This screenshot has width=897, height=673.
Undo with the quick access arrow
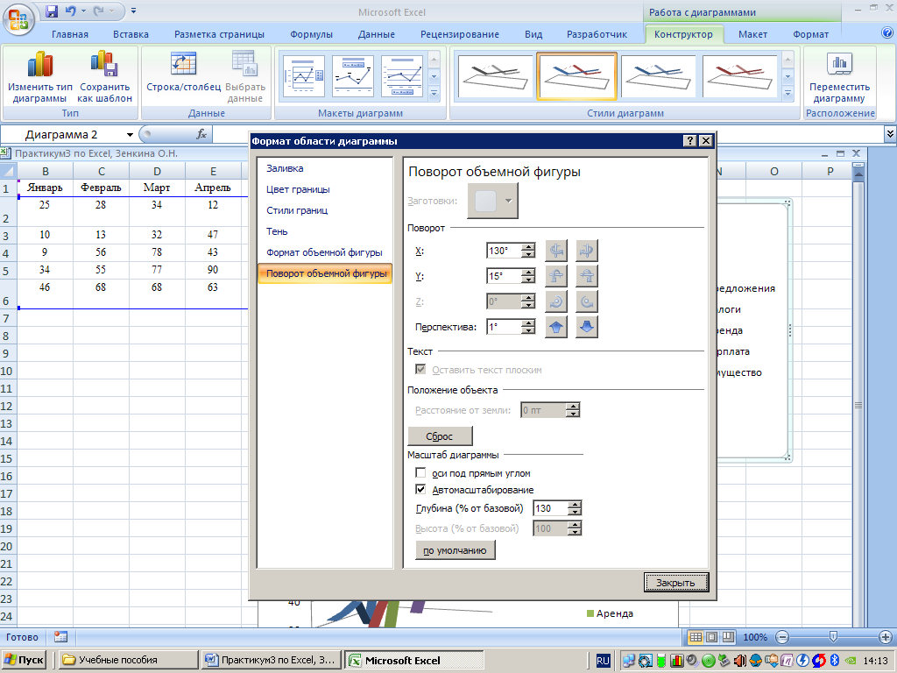point(71,11)
